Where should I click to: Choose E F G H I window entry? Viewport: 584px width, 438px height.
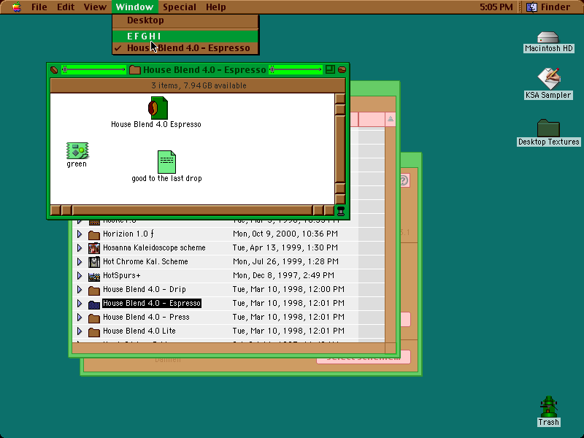[x=185, y=36]
